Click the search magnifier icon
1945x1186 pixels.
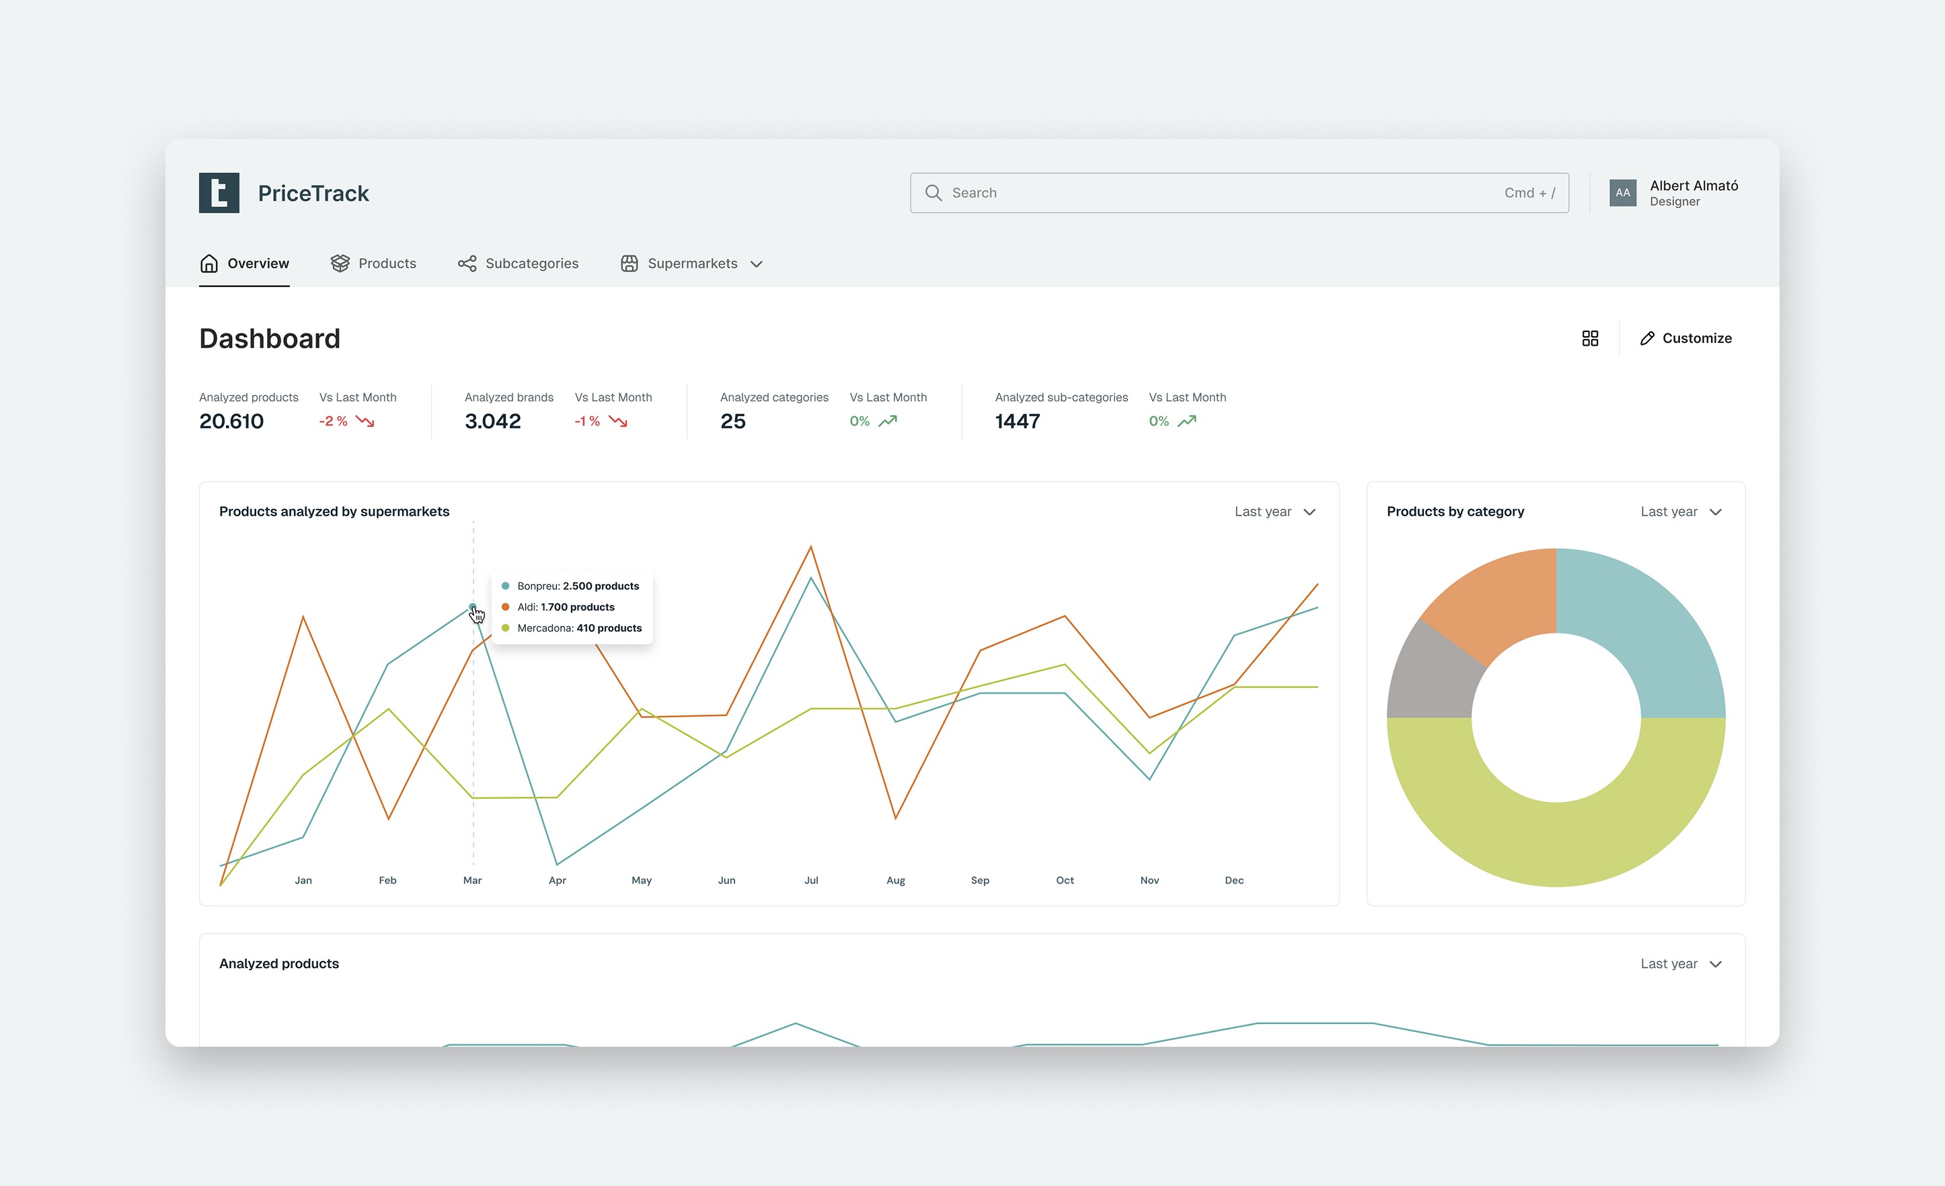tap(933, 192)
